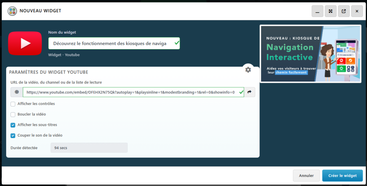367x186 pixels.
Task: Click the red YouTube play icon
Action: tap(25, 43)
